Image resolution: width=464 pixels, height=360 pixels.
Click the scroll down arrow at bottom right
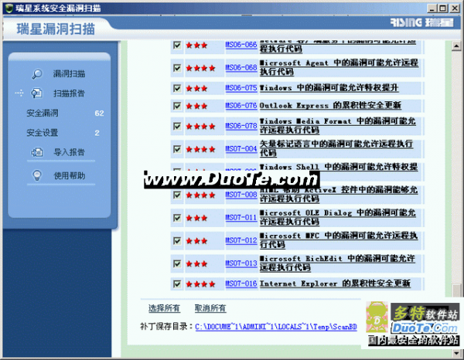pos(456,352)
